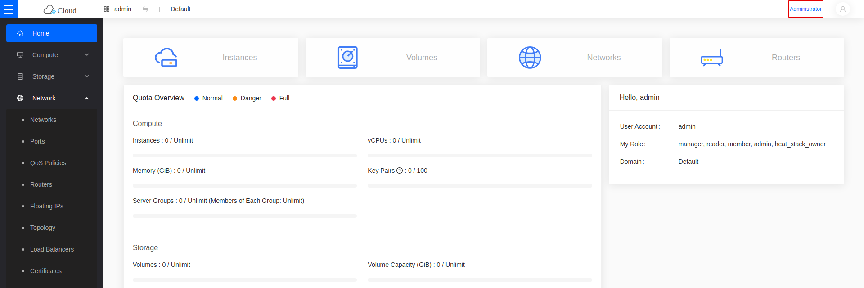Viewport: 864px width, 288px height.
Task: Click the Compute monitor icon
Action: point(20,55)
